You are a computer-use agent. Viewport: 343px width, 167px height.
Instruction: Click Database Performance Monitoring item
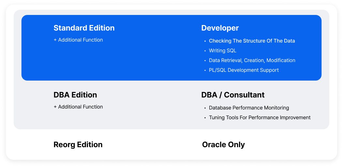point(249,108)
